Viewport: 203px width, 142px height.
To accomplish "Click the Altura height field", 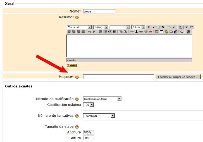I will (88, 138).
